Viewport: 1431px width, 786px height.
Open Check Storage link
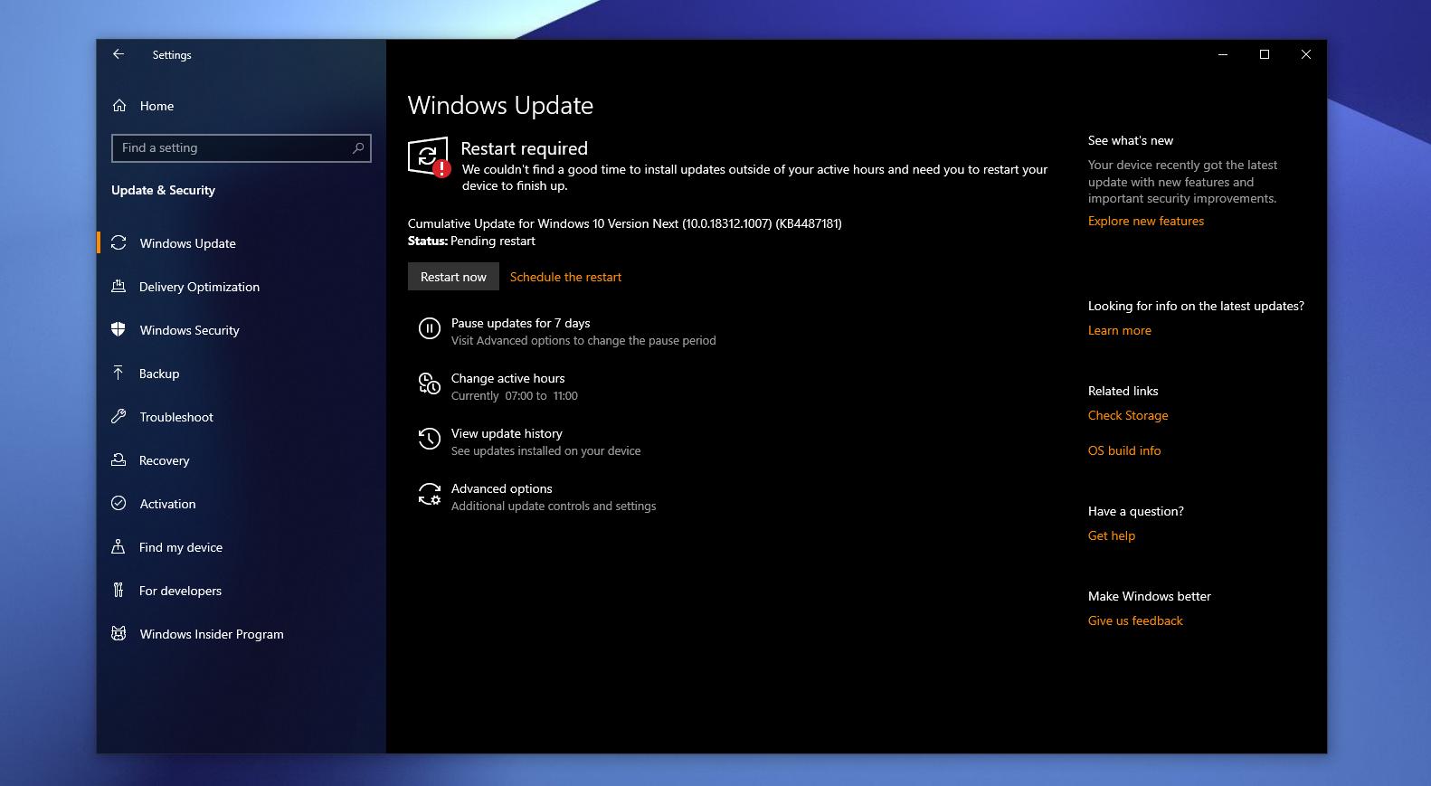click(x=1128, y=415)
